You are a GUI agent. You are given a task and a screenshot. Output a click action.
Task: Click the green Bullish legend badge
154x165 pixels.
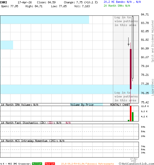pyautogui.click(x=37, y=164)
